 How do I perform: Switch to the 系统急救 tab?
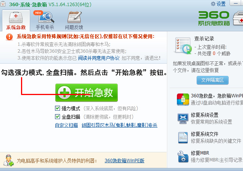tap(16, 20)
